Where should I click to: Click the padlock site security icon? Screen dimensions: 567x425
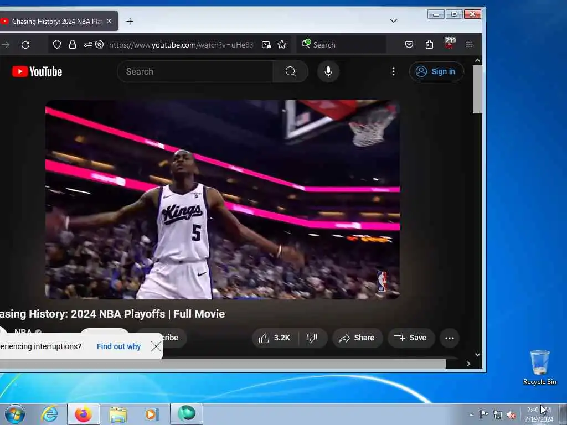tap(73, 44)
